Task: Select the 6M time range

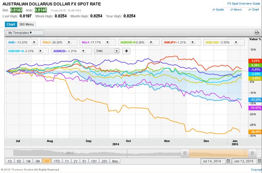Action: pyautogui.click(x=47, y=161)
